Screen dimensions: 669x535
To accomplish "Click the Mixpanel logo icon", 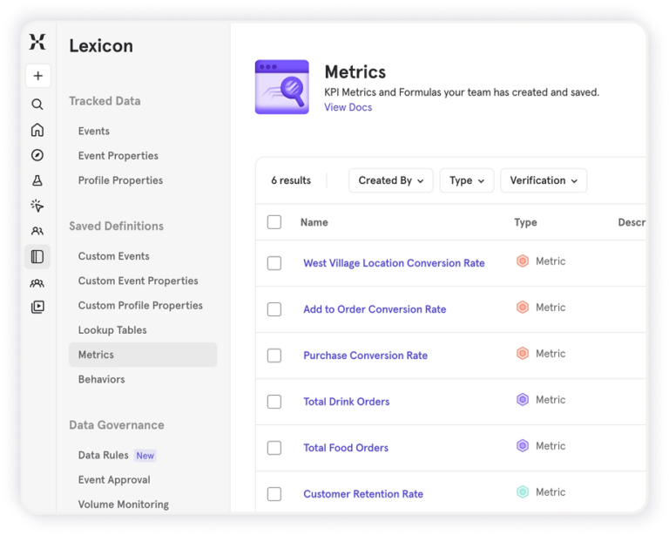I will coord(37,42).
